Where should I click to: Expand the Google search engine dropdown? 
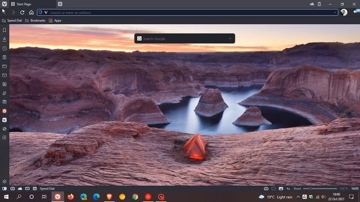pyautogui.click(x=230, y=39)
